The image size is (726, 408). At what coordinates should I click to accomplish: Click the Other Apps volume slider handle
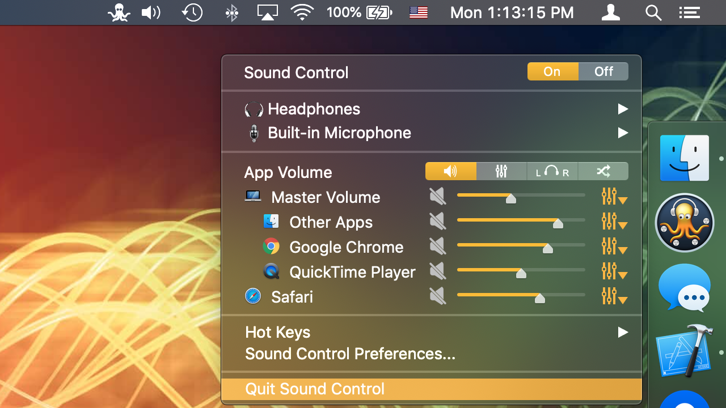tap(558, 224)
